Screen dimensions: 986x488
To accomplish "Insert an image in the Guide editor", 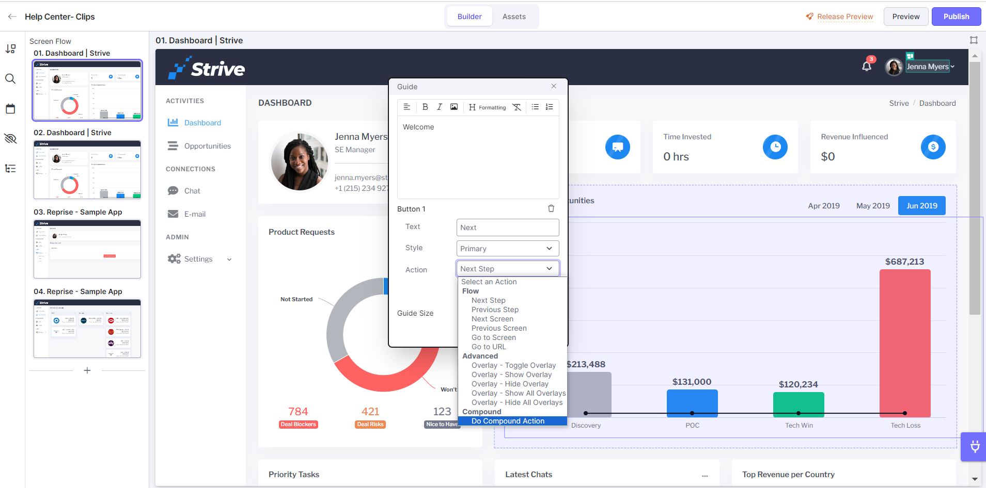I will (x=454, y=107).
